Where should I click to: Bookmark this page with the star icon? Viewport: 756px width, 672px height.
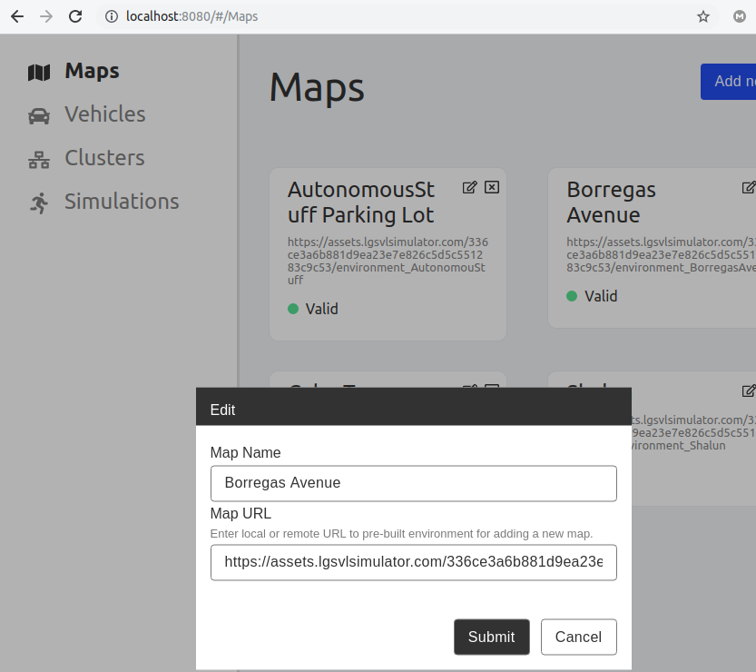(x=703, y=16)
